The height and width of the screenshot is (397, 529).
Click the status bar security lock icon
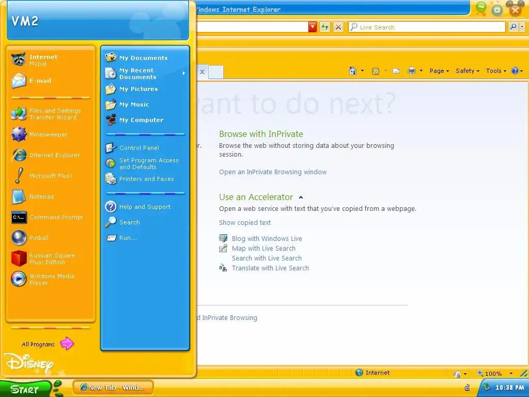[x=458, y=374]
